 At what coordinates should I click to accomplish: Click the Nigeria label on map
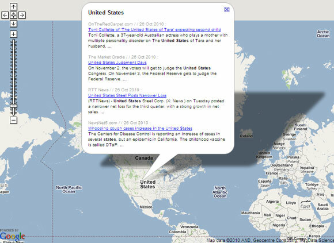click(279, 225)
